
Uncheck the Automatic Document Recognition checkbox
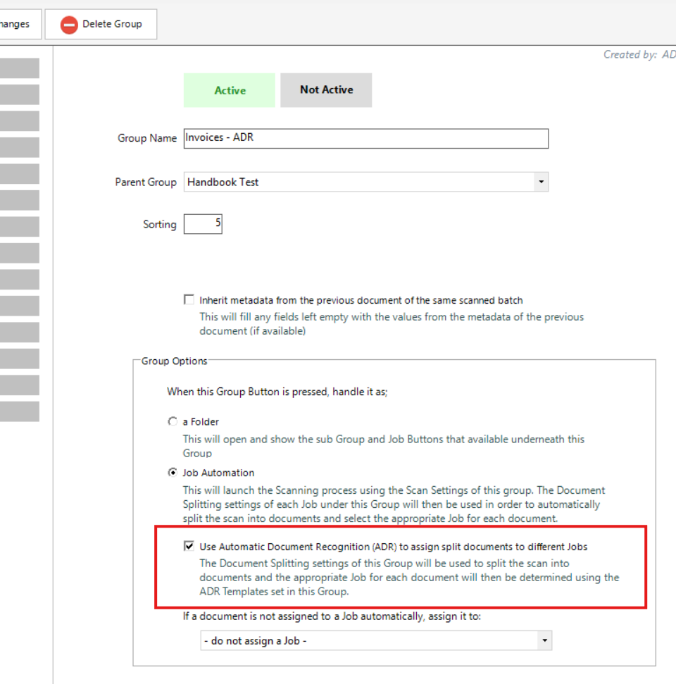click(189, 547)
